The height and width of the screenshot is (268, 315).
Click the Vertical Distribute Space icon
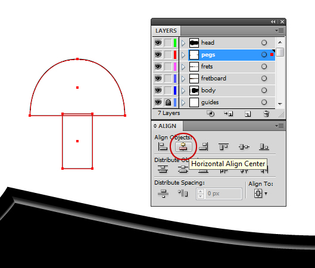click(163, 194)
